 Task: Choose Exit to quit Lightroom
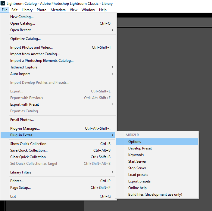tap(58, 196)
